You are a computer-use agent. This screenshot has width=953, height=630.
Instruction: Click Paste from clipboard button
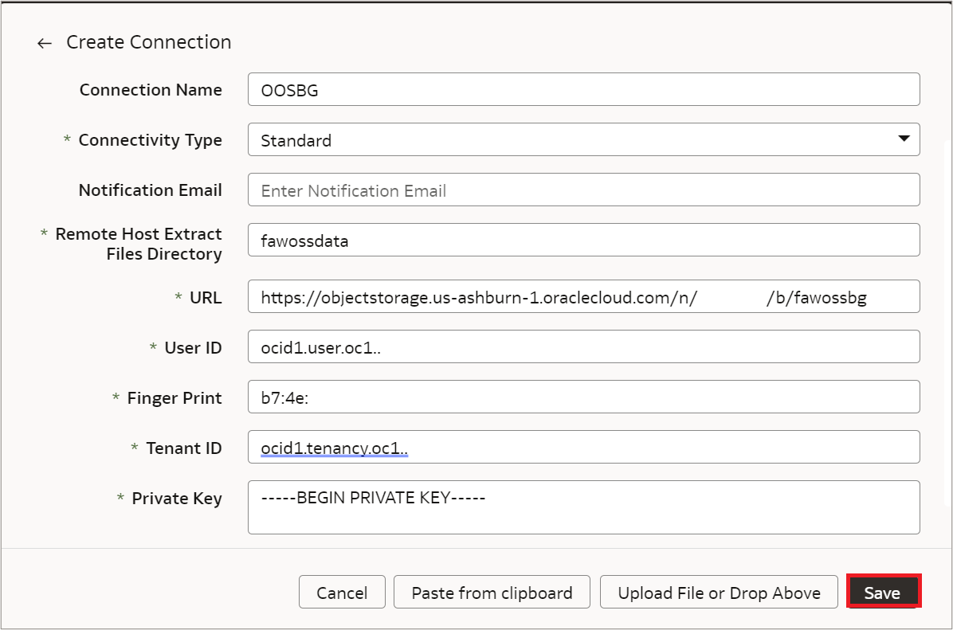click(492, 593)
